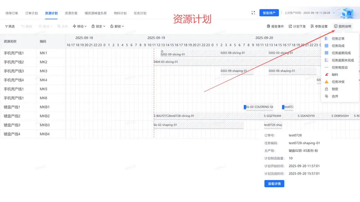
Task: Click the 合并 merge legend icon
Action: (x=327, y=96)
